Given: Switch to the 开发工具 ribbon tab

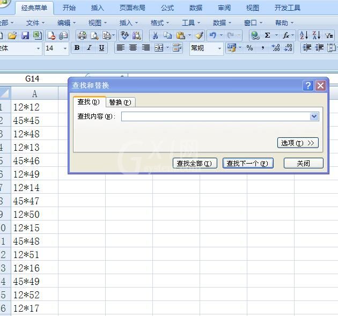Looking at the screenshot, I should click(x=288, y=8).
